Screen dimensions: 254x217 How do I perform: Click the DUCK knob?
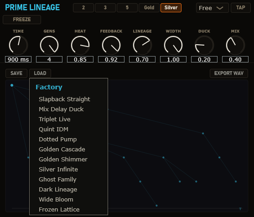point(204,45)
